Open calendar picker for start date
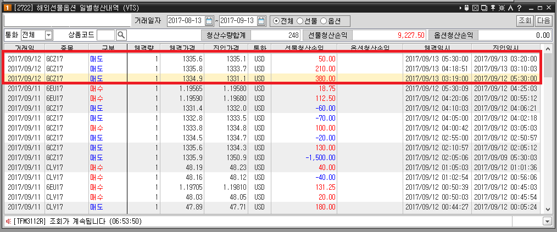Image resolution: width=557 pixels, height=232 pixels. 209,21
